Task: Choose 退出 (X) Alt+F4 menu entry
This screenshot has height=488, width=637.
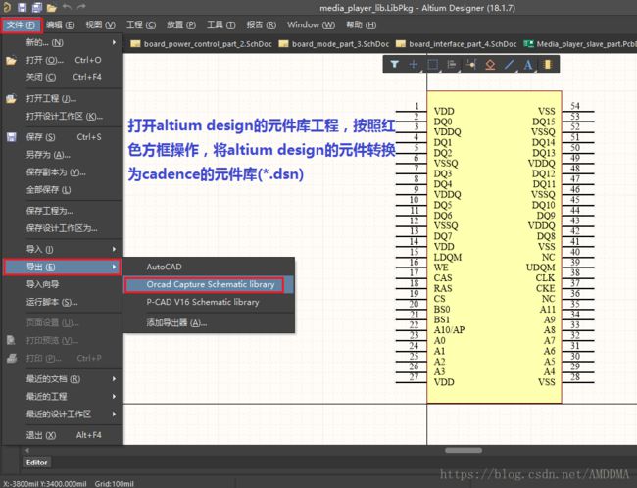Action: tap(62, 435)
